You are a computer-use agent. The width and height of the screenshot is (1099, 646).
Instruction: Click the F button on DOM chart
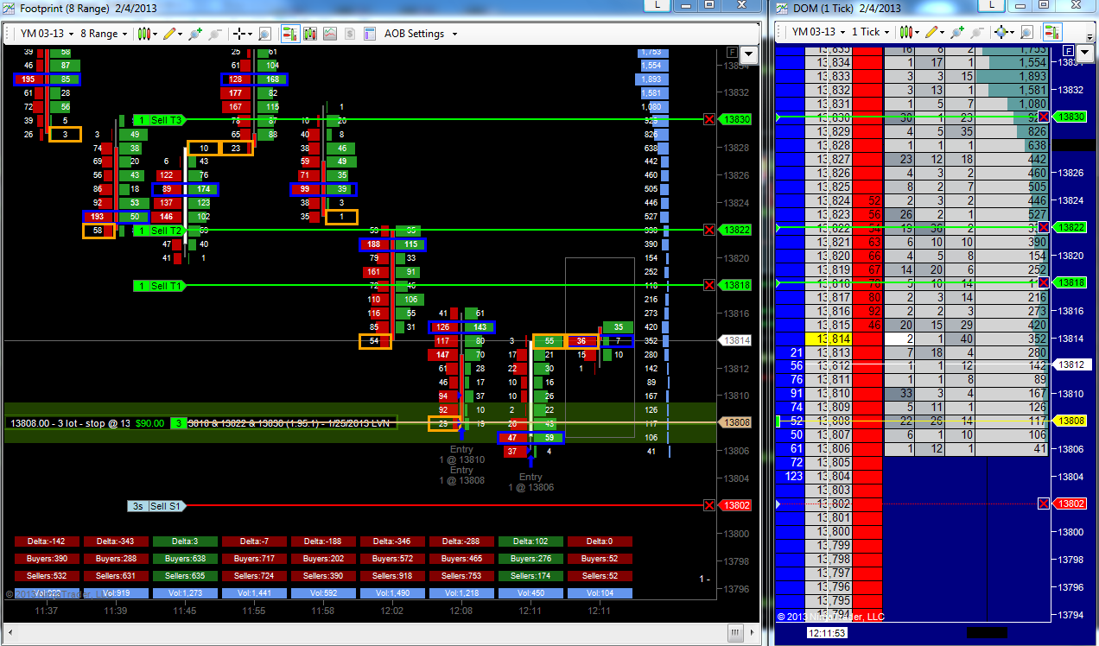(1068, 51)
